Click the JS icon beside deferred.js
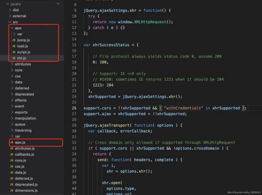The height and width of the screenshot is (195, 262). 12,178
